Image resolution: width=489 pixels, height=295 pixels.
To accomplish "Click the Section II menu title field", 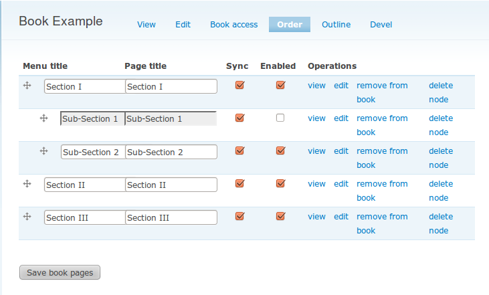I will [85, 185].
